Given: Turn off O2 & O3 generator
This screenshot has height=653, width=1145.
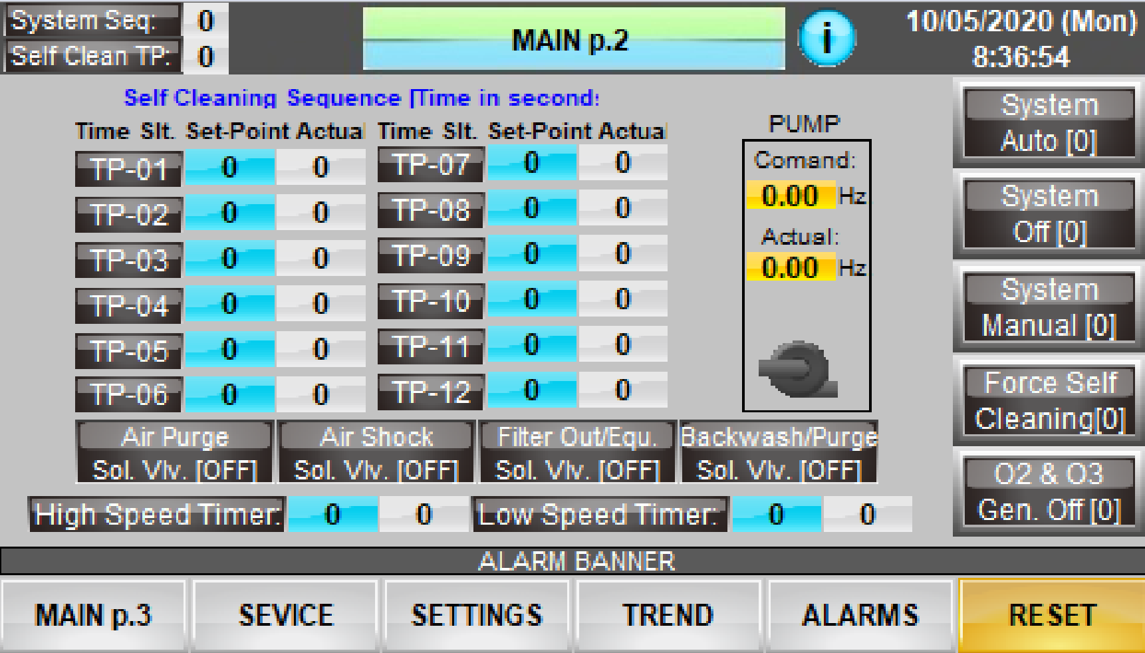Looking at the screenshot, I should point(1049,492).
